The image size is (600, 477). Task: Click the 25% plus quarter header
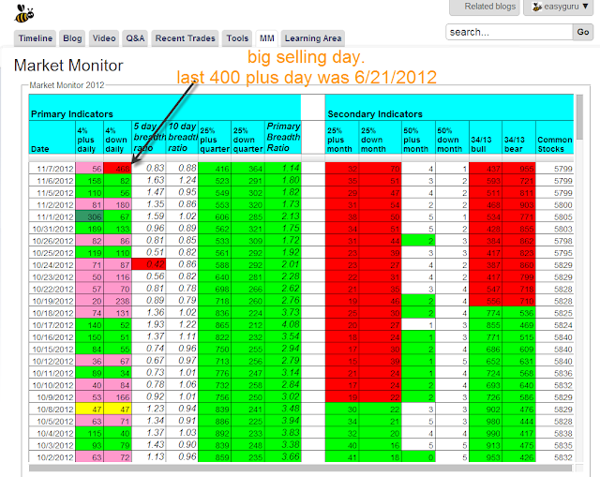click(x=215, y=138)
